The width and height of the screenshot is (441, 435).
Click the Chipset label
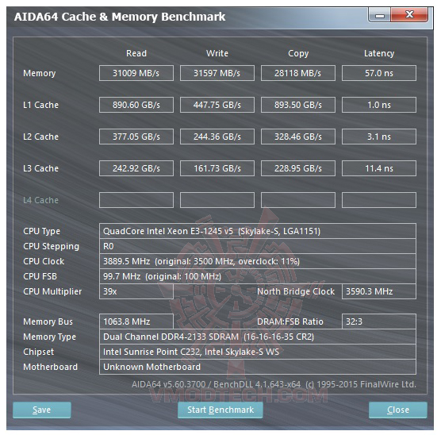pos(39,352)
